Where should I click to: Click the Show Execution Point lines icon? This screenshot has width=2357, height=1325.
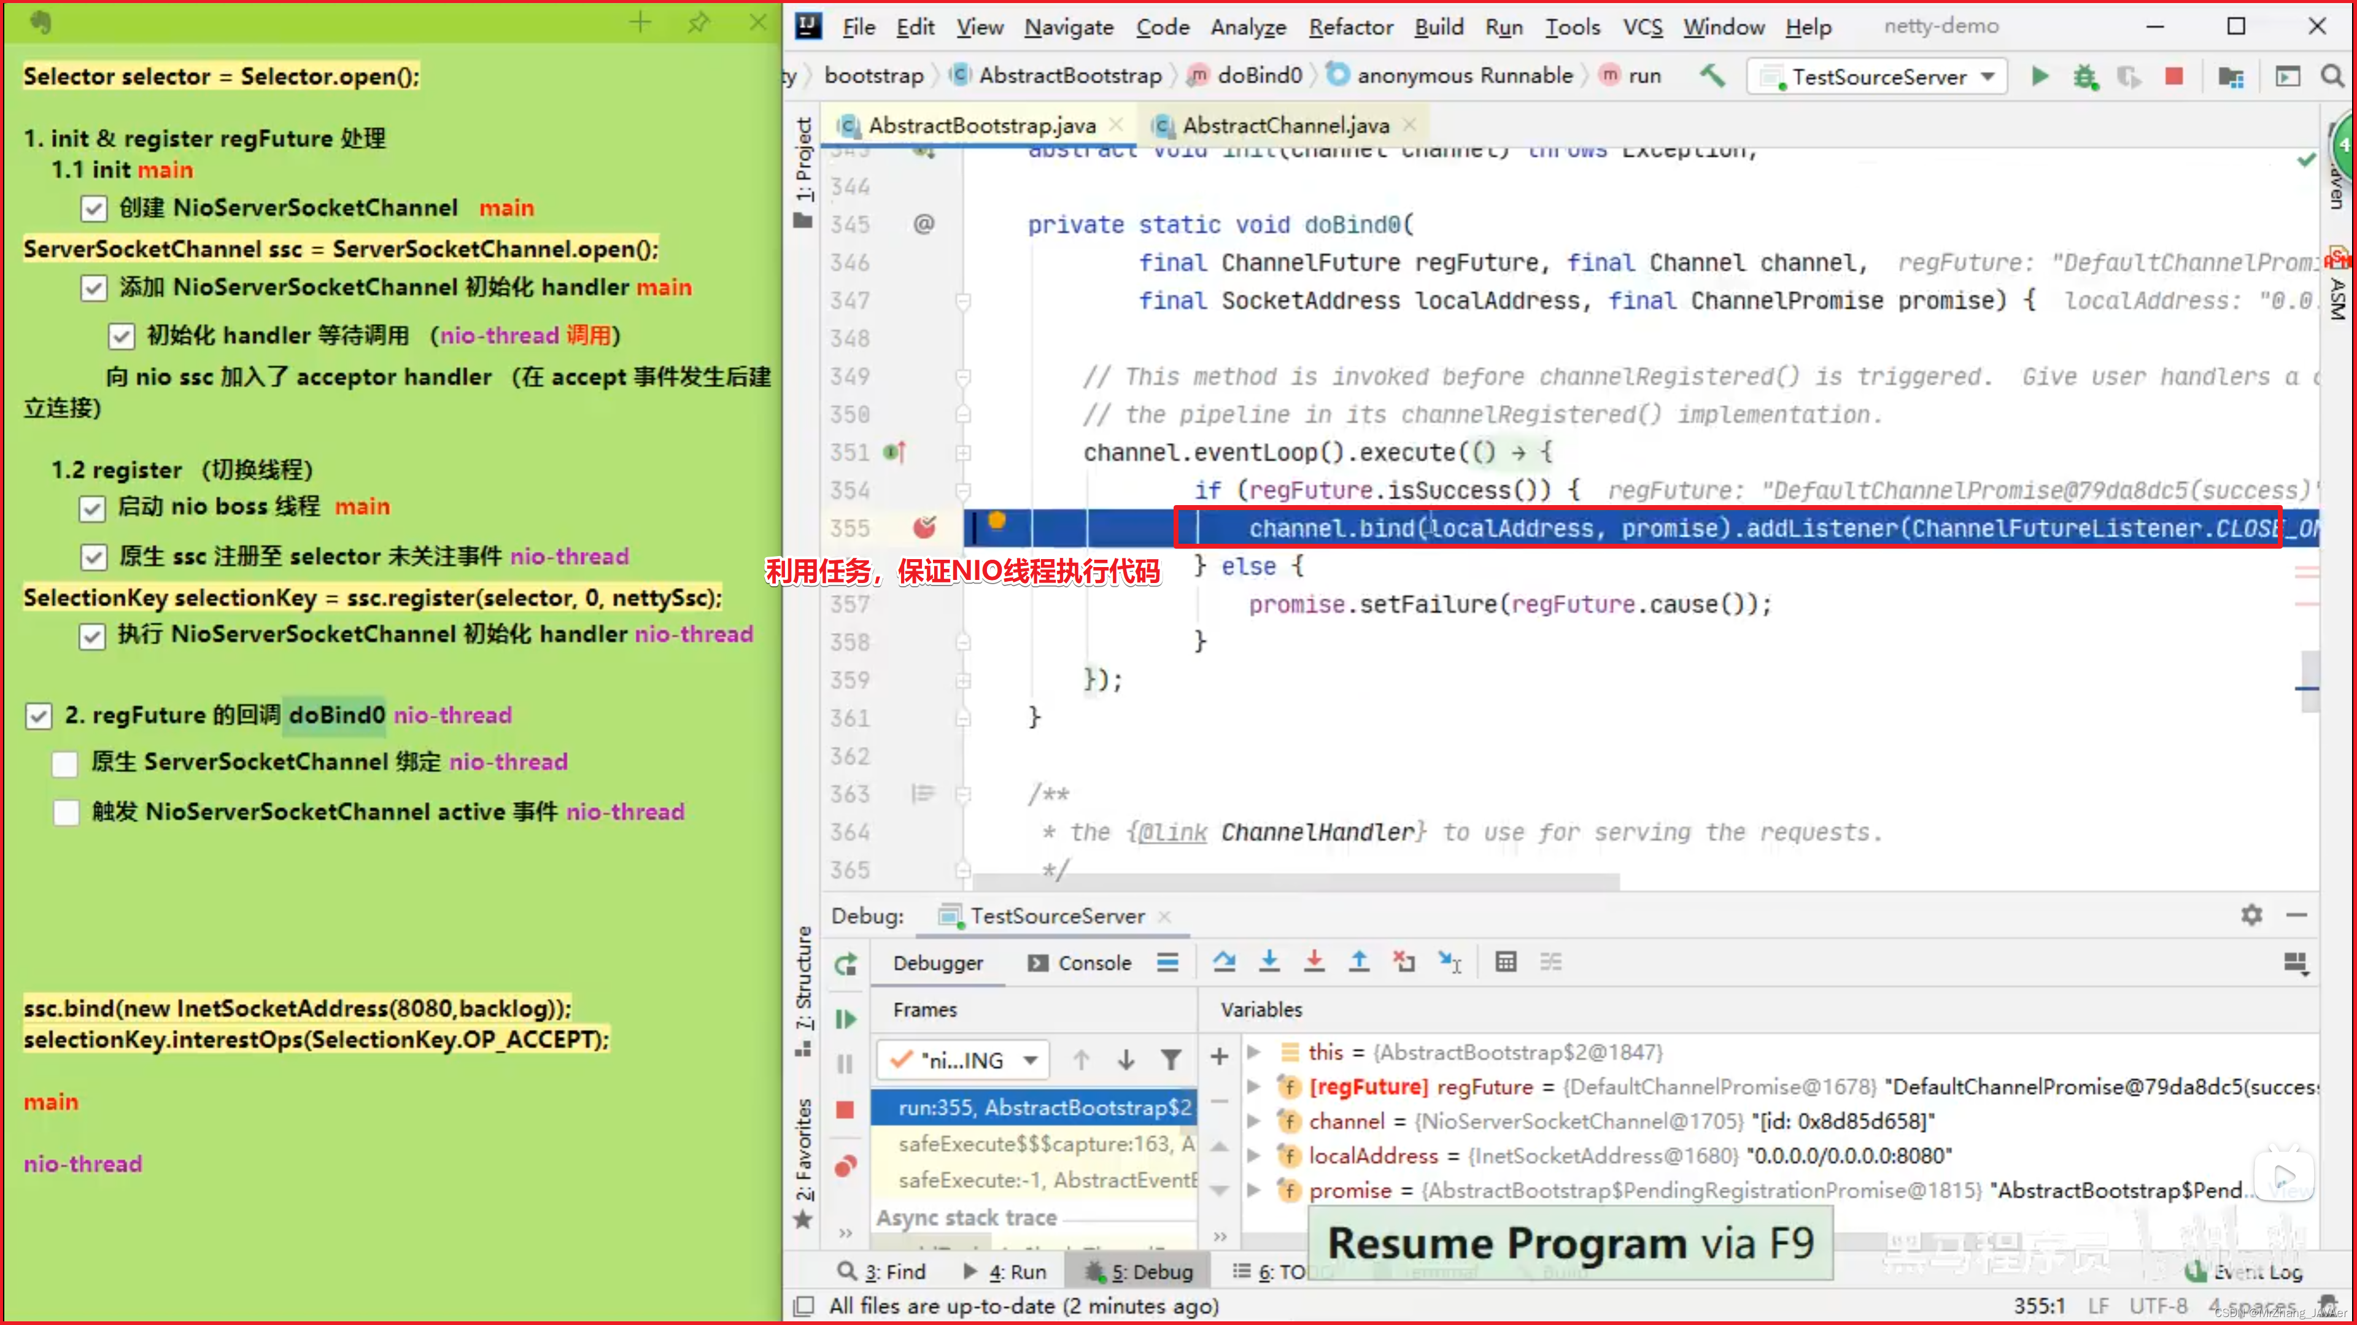[1167, 963]
